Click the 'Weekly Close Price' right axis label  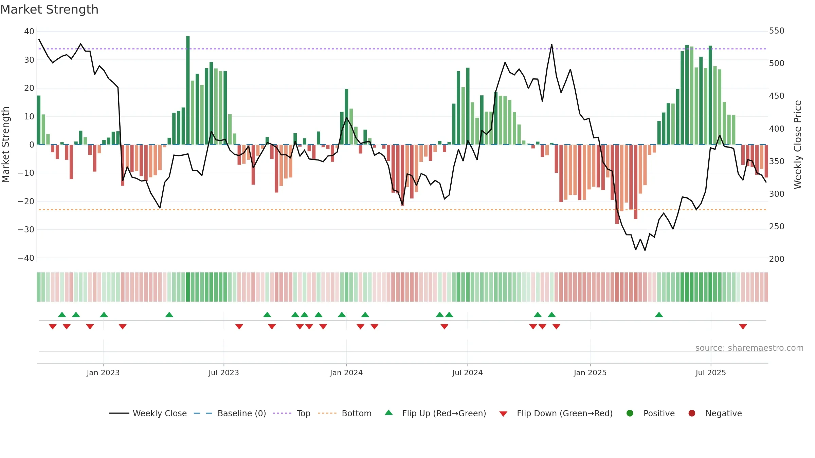[x=798, y=145]
